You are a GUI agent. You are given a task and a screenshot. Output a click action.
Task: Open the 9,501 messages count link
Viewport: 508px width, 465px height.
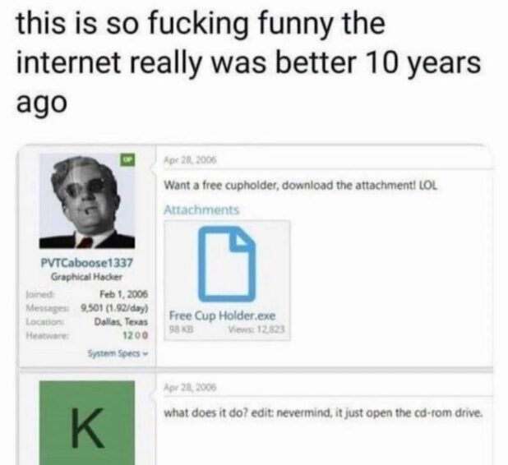[114, 308]
